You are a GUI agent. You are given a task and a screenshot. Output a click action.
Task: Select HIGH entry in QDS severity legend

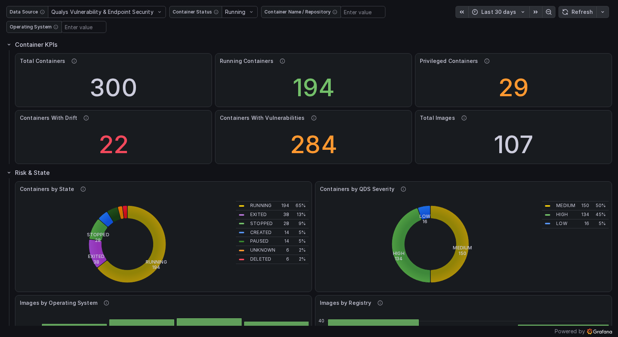[x=562, y=215]
